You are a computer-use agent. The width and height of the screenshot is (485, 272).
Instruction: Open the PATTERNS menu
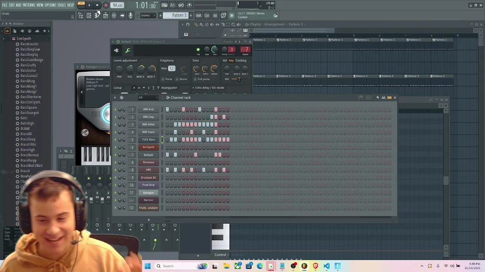click(29, 5)
